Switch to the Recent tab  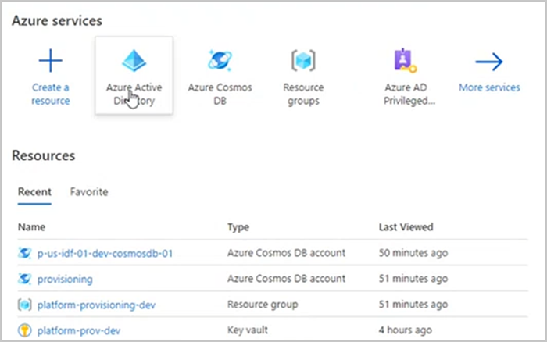35,191
